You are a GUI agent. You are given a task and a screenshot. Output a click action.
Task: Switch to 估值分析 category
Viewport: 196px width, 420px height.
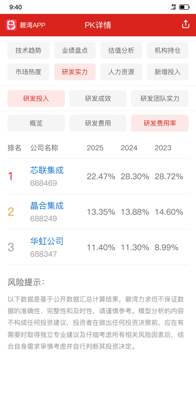(121, 50)
